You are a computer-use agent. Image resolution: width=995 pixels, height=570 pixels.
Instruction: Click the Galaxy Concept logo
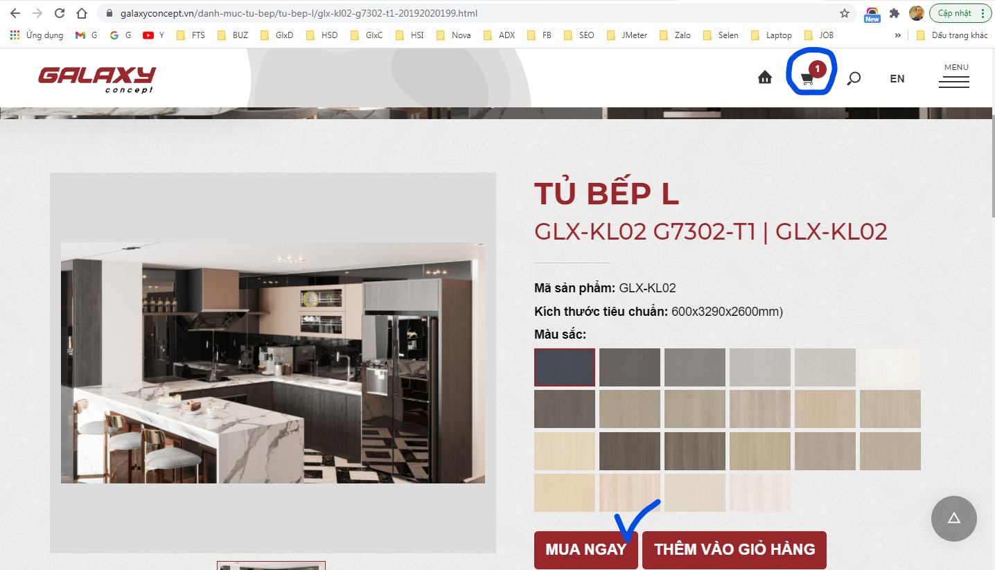pos(97,79)
